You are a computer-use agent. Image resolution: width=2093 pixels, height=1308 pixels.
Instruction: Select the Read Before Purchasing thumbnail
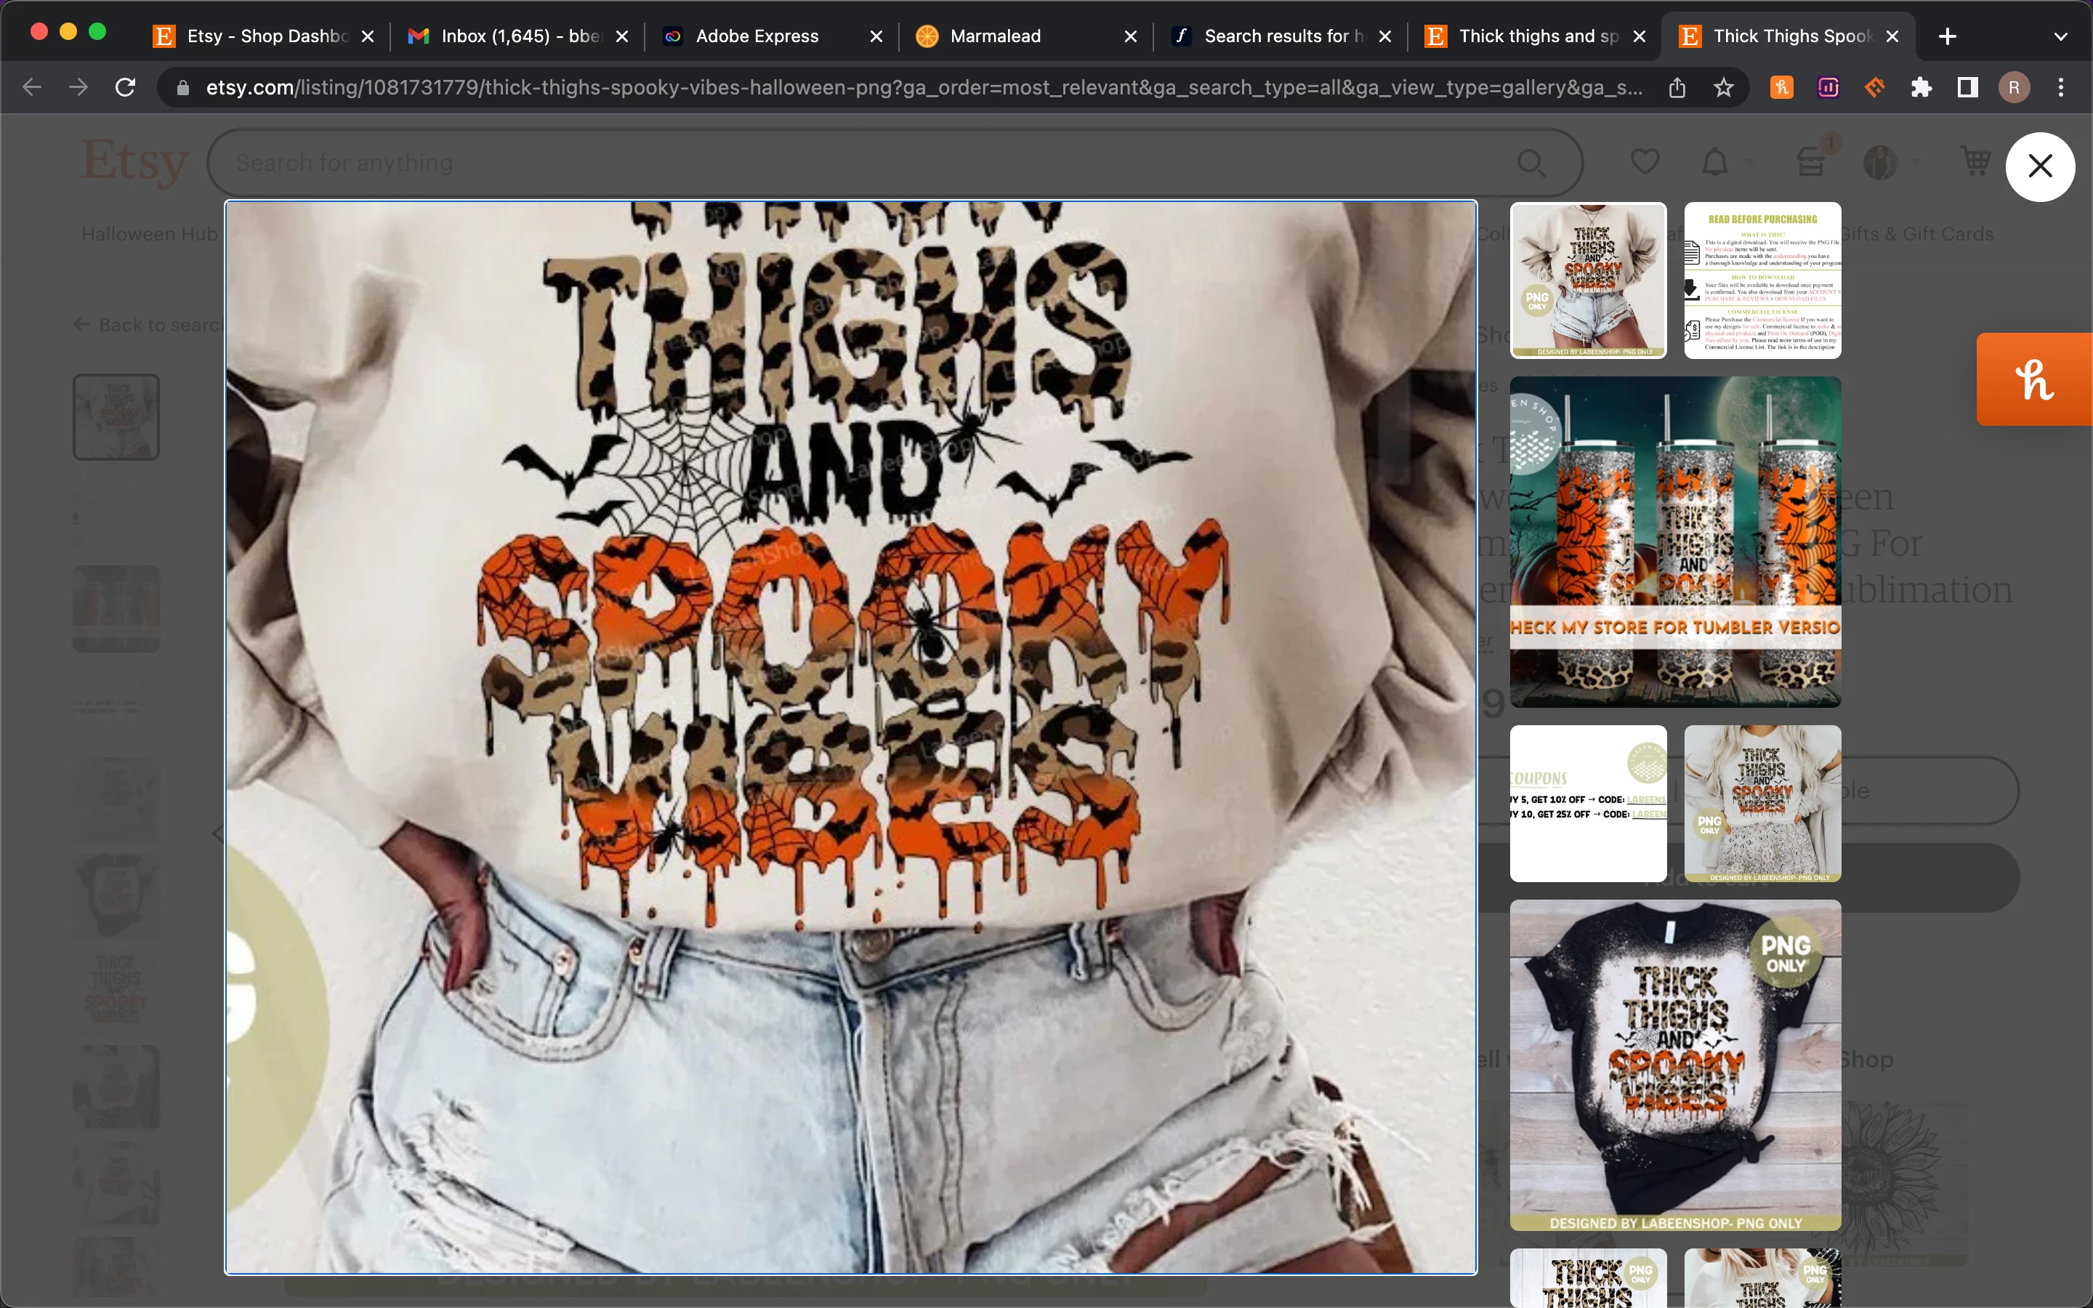click(x=1762, y=280)
